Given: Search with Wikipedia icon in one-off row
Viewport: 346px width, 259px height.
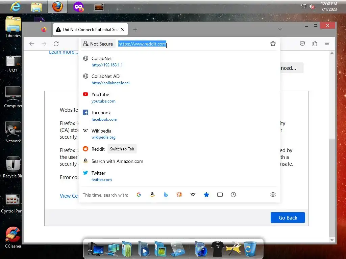Looking at the screenshot, I should tap(193, 195).
